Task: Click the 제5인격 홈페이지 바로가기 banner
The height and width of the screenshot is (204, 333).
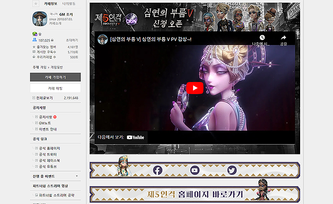Action: [195, 194]
